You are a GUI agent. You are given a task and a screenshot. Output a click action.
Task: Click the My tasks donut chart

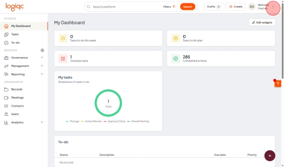[x=108, y=103]
